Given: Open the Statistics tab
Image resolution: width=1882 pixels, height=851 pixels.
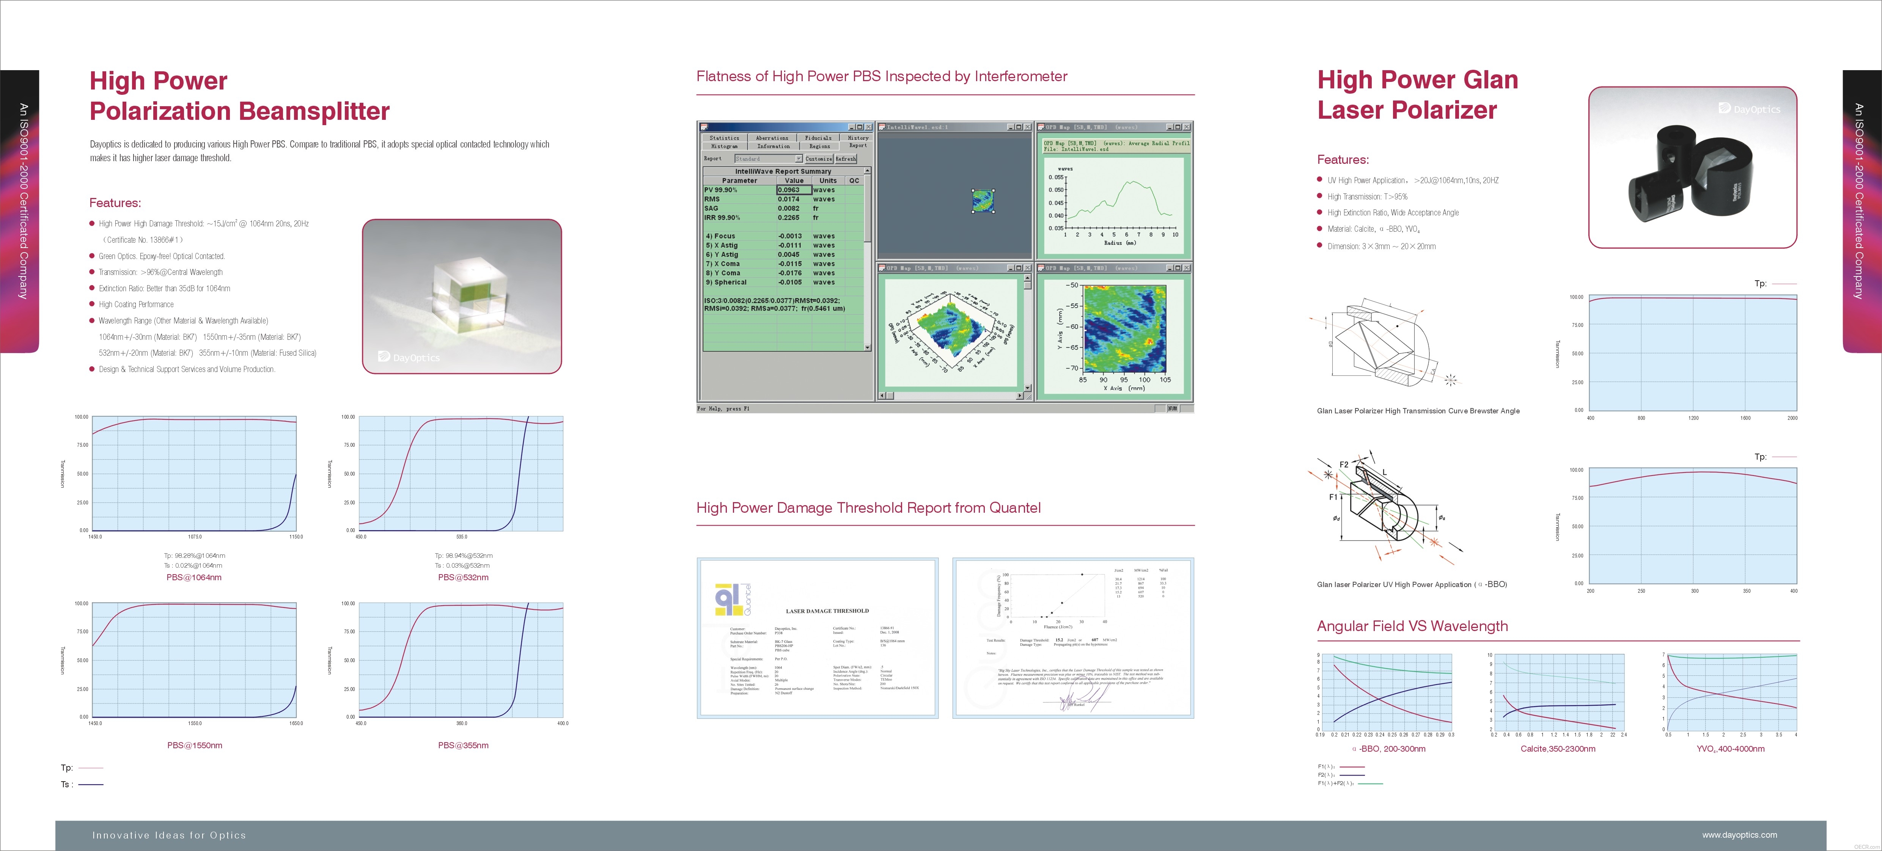Looking at the screenshot, I should tap(724, 137).
